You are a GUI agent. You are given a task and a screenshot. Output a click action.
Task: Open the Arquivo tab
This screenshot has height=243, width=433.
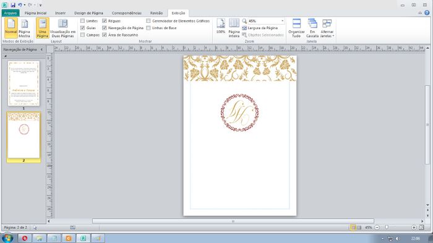[x=11, y=13]
